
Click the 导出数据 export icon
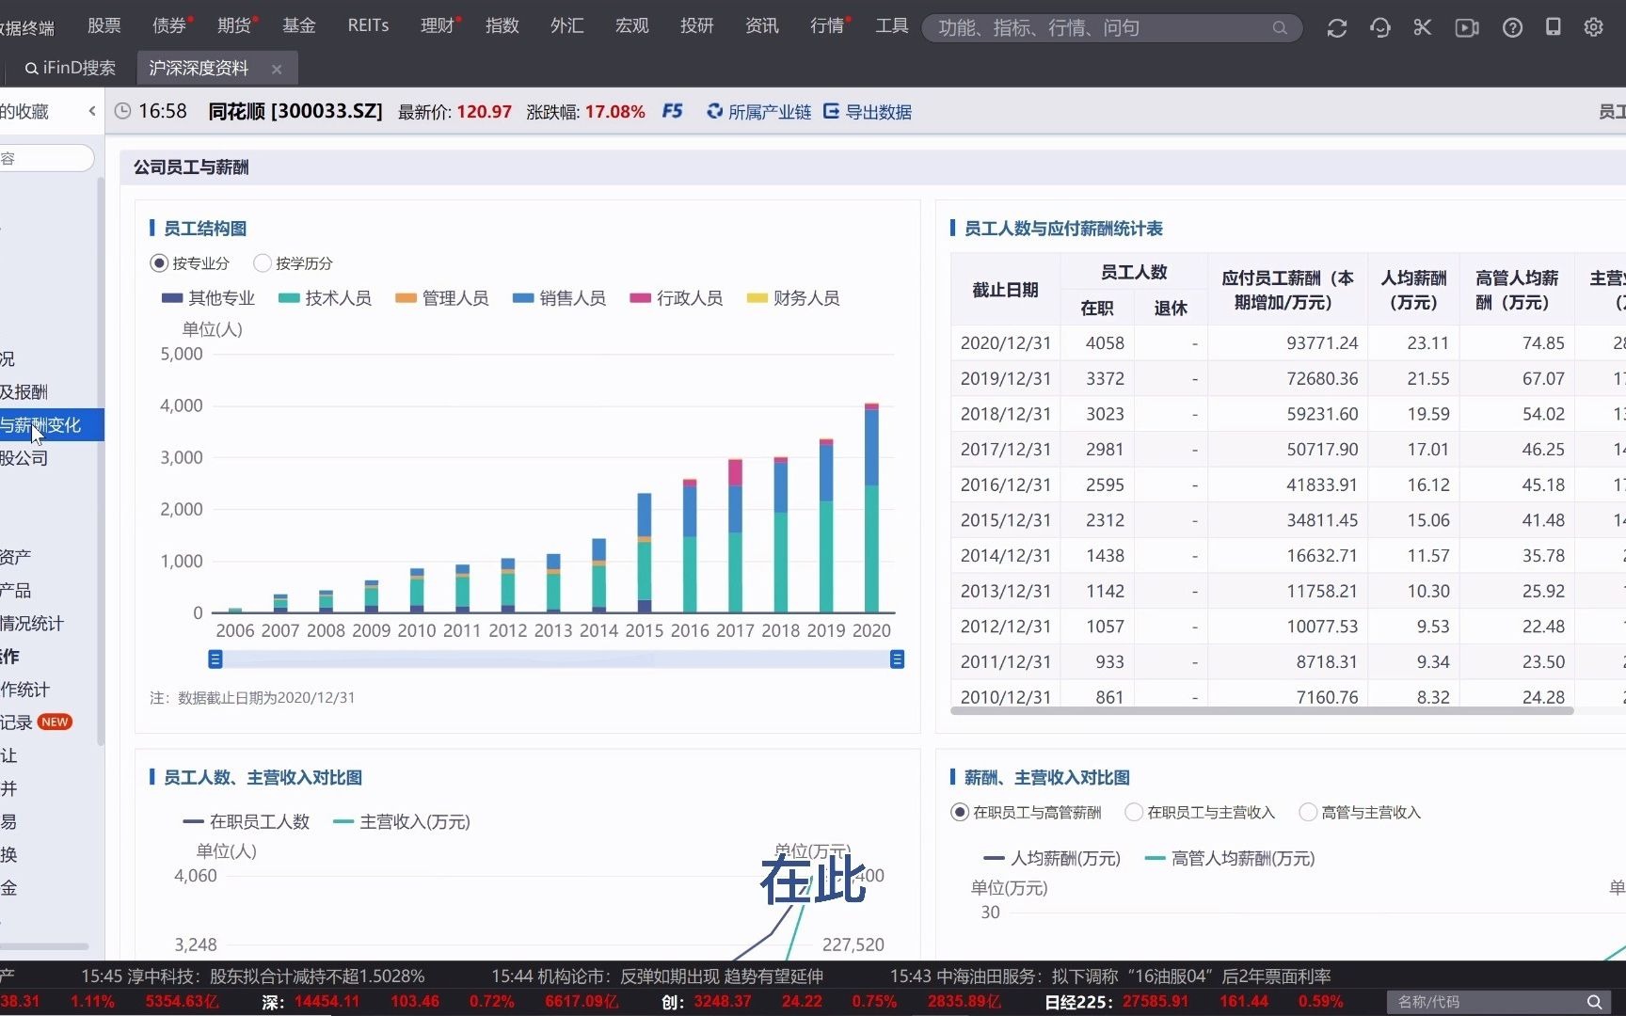pos(831,111)
